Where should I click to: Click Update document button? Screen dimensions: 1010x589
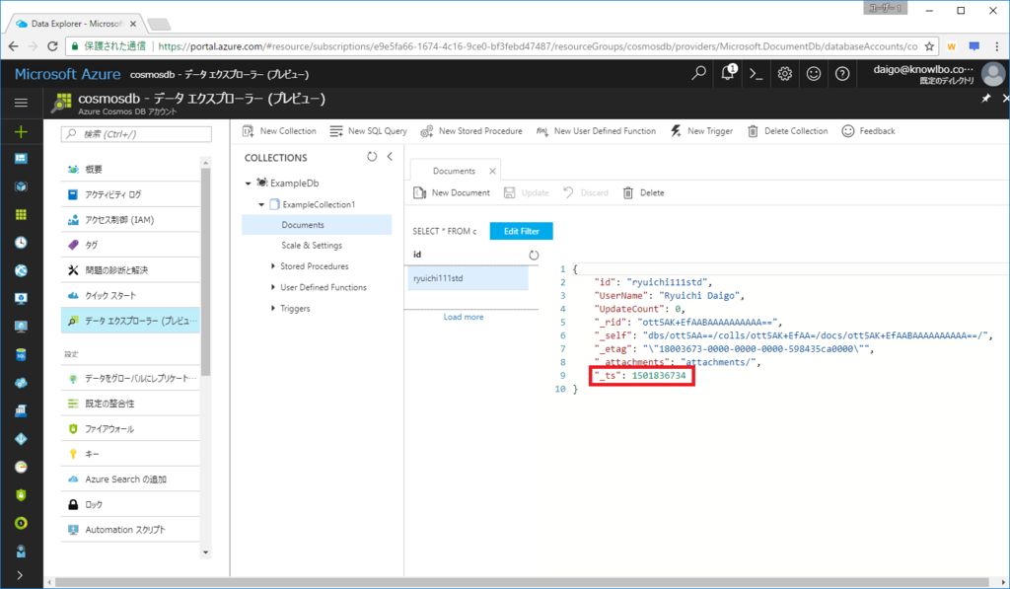(x=527, y=192)
